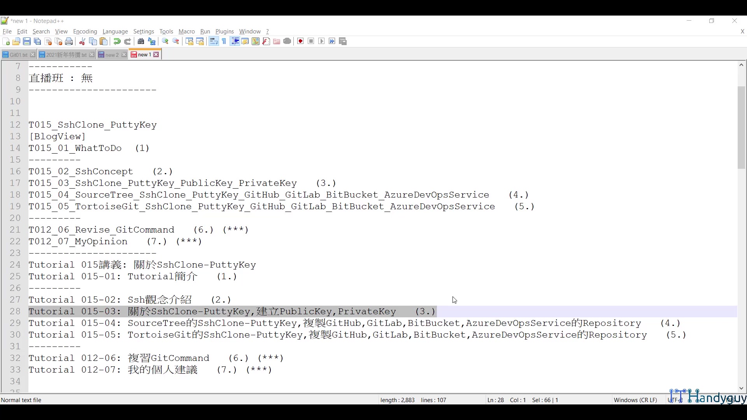Image resolution: width=747 pixels, height=420 pixels.
Task: Toggle synchronized vertical scrolling
Action: (x=189, y=41)
